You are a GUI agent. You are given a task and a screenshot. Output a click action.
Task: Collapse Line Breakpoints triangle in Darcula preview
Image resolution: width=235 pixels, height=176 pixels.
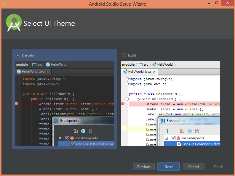tap(60, 138)
